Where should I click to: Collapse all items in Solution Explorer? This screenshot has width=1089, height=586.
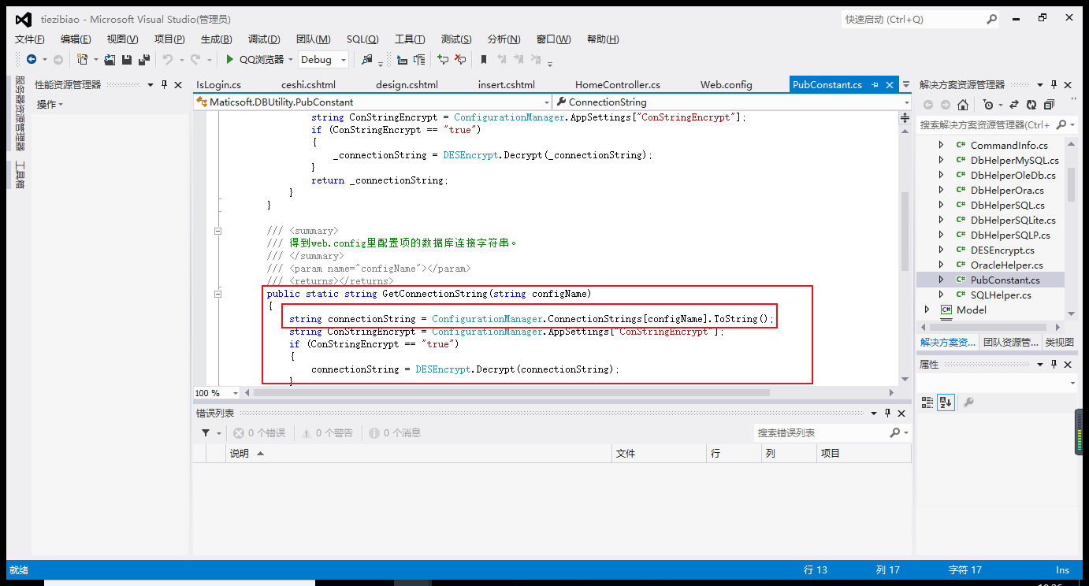pyautogui.click(x=1049, y=105)
